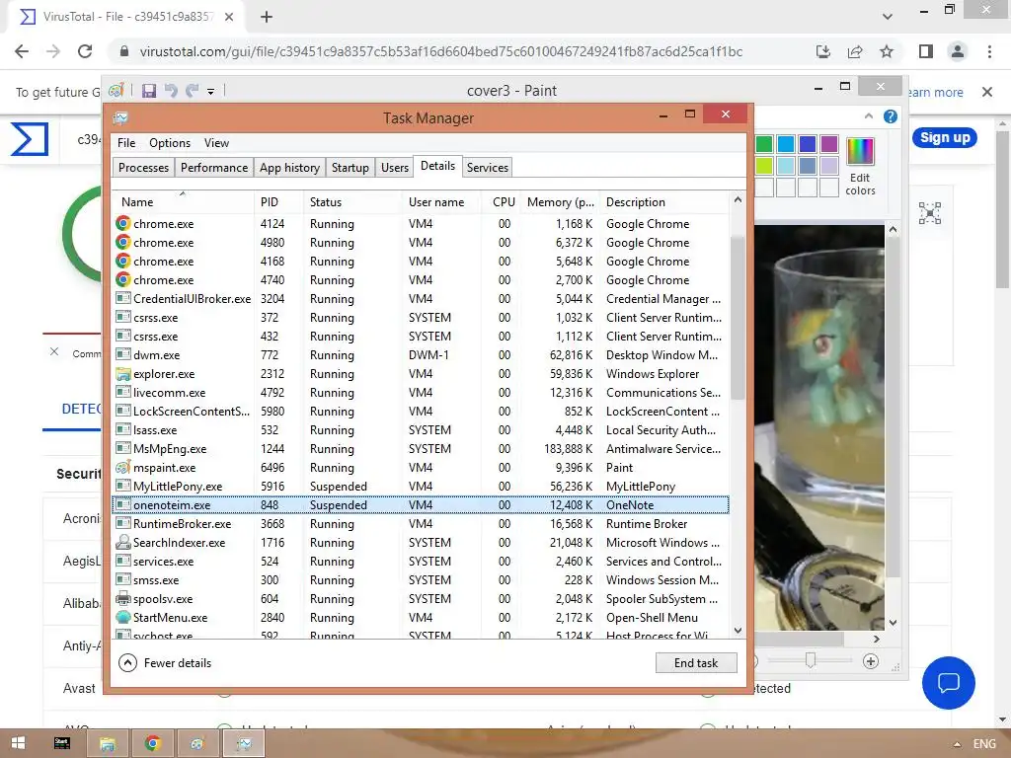Viewport: 1011px width, 758px height.
Task: Open the Options menu in Task Manager
Action: 170,143
